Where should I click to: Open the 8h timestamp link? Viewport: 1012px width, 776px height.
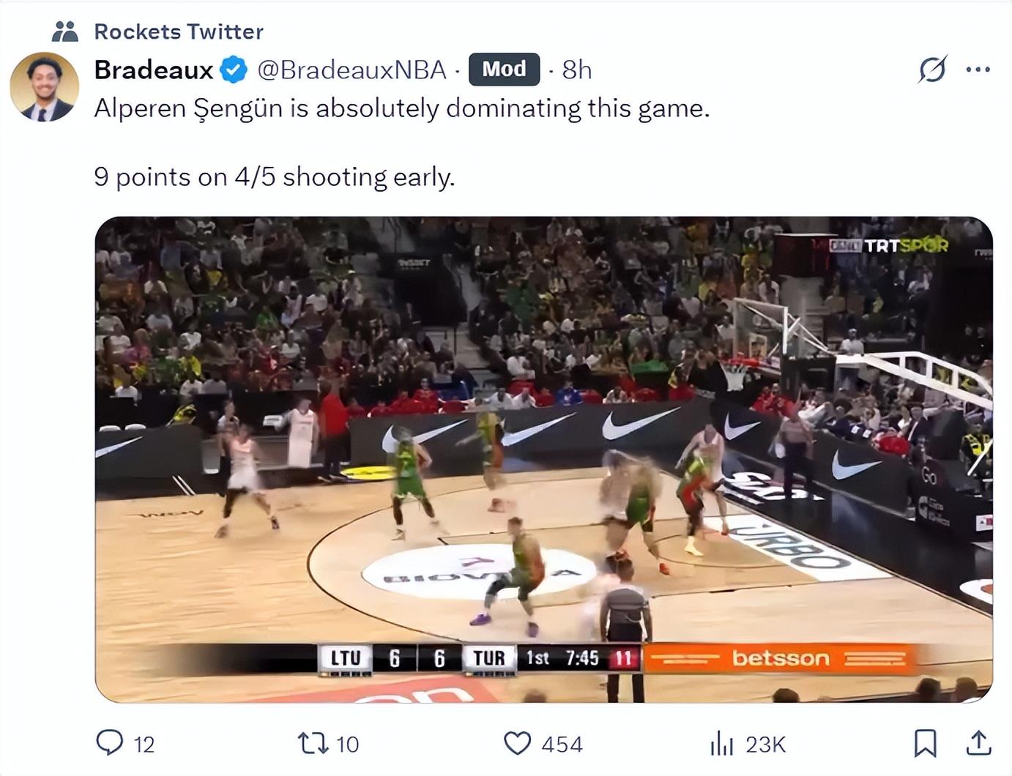tap(577, 70)
